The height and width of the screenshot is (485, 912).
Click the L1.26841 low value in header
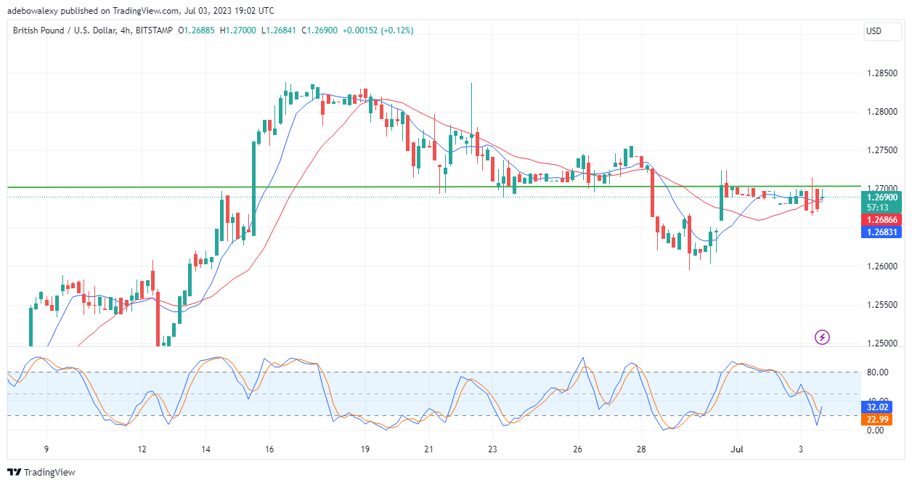[277, 30]
